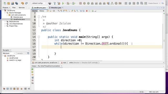Click the orange arrow icon in Output
This screenshot has width=168, height=94.
(x=33, y=75)
